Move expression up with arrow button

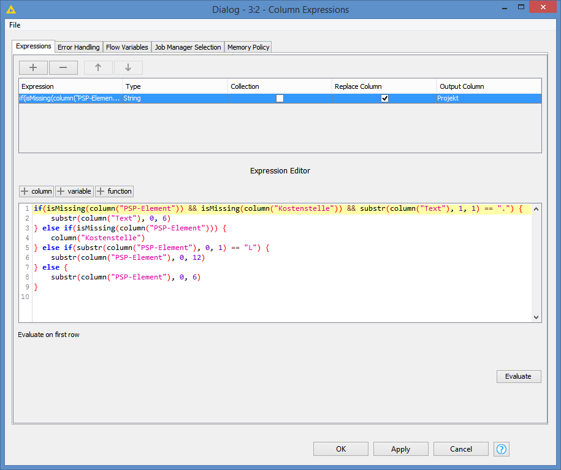[x=98, y=68]
